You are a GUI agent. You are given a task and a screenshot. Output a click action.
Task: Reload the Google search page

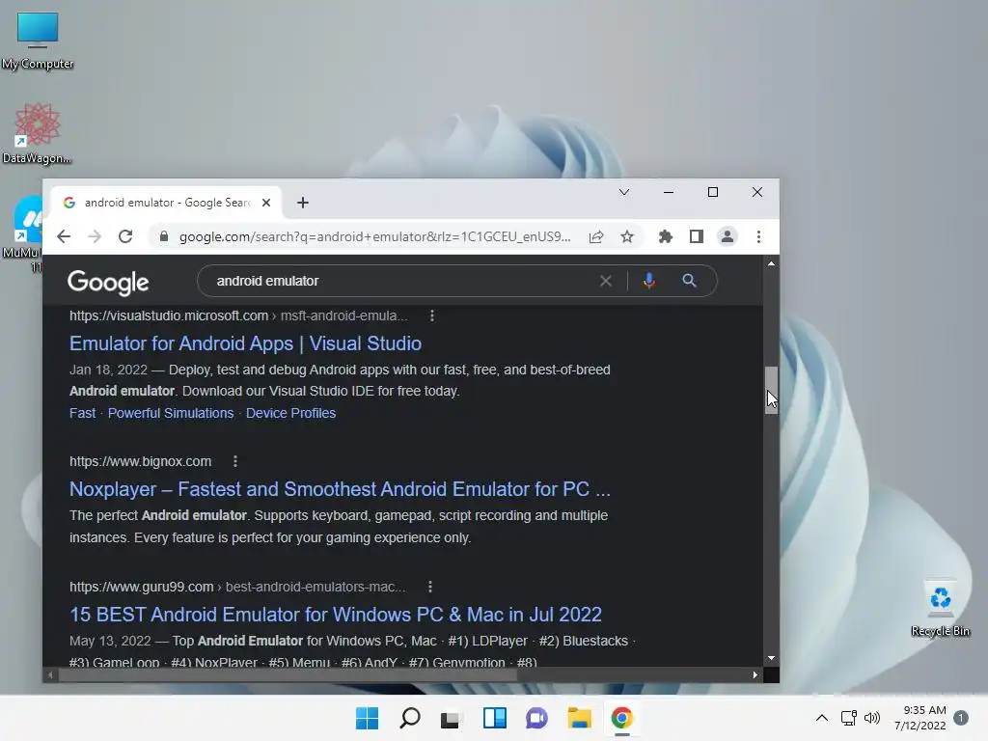tap(125, 236)
